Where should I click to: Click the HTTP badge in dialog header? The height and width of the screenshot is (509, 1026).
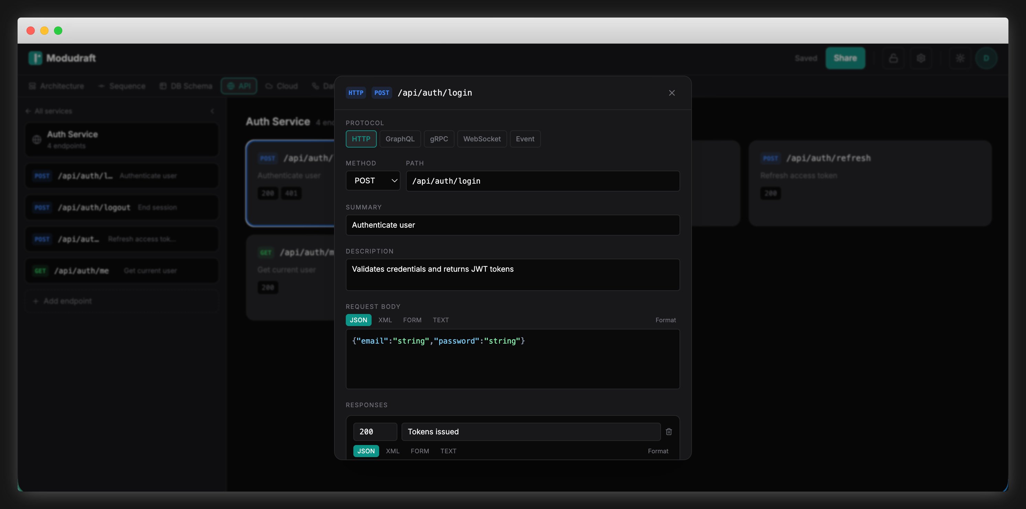[356, 93]
